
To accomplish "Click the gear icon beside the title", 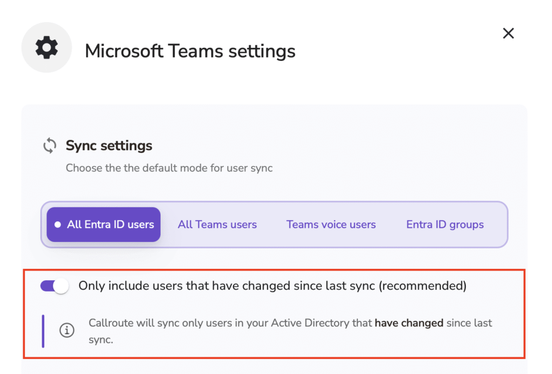I will [x=46, y=48].
